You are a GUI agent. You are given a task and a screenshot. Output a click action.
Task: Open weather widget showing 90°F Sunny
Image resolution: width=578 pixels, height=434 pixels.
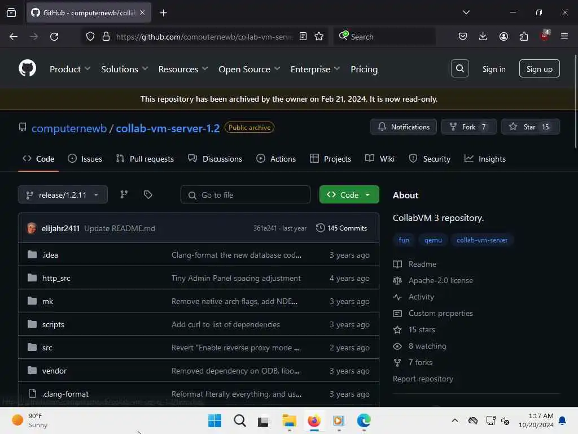tap(30, 420)
